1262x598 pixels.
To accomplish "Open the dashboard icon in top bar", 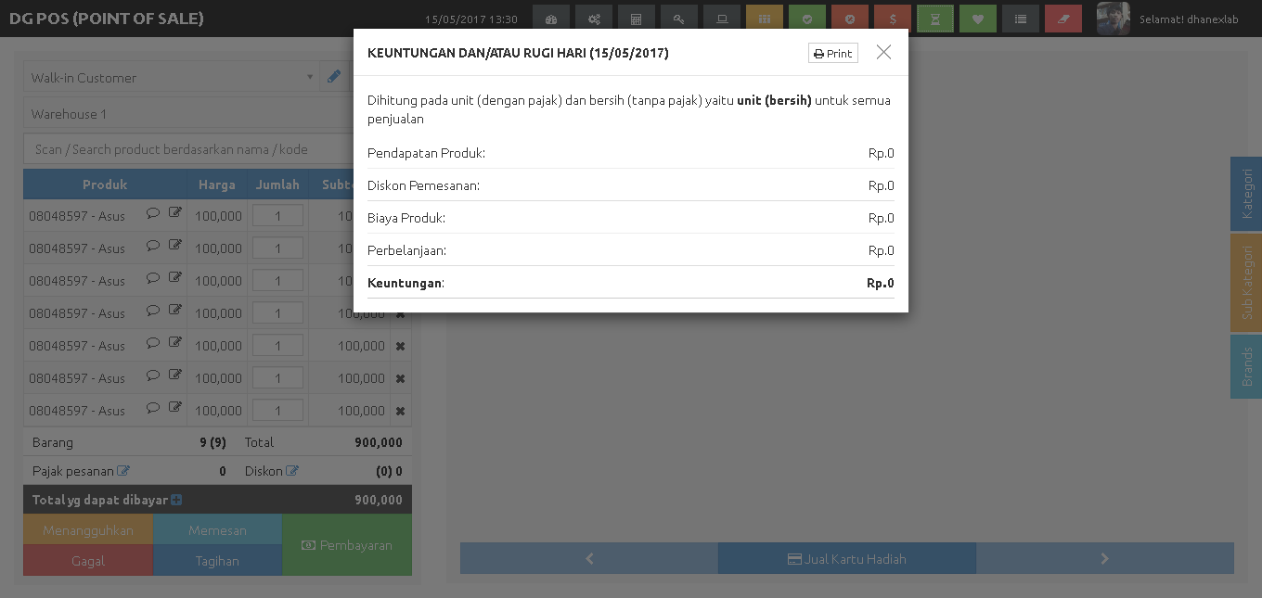I will pos(550,19).
